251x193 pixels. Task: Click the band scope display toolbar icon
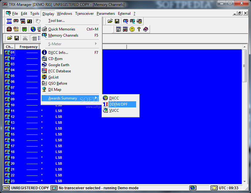[x=25, y=29]
